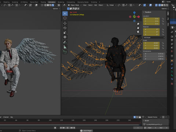Open the View menu in right viewport
Image resolution: width=176 pixels, height=132 pixels.
click(85, 5)
